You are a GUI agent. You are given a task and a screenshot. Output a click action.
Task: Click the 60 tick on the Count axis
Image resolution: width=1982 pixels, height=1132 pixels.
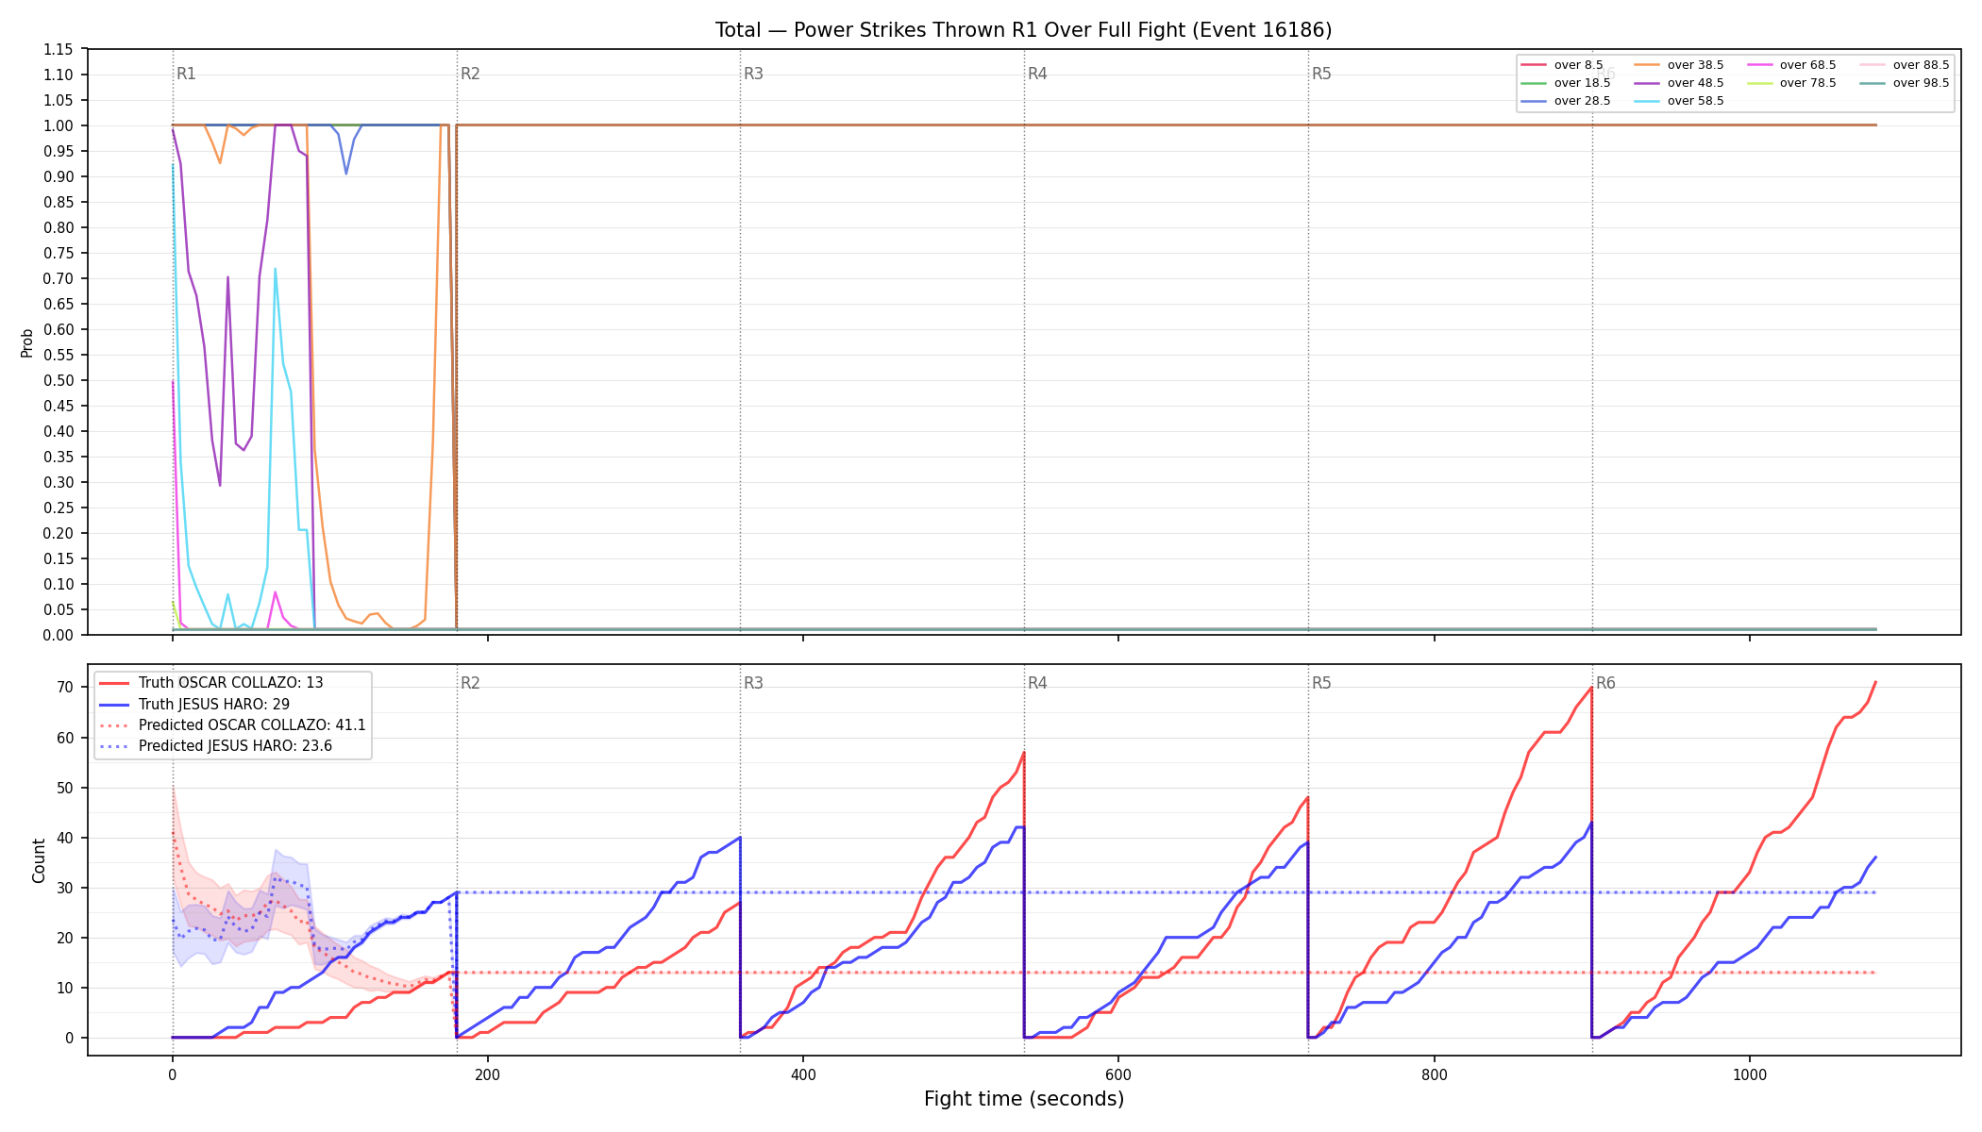[x=64, y=738]
